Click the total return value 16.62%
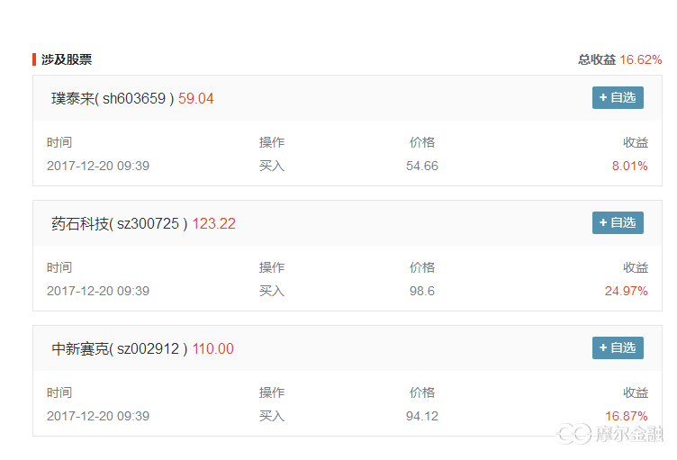 pos(641,59)
